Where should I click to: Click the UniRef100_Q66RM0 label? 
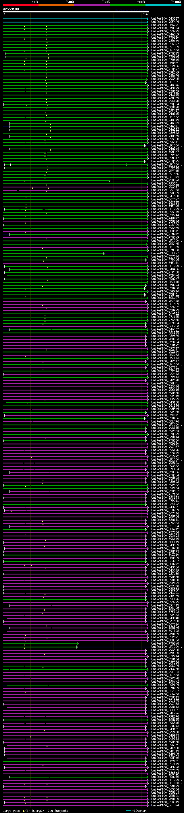(x=165, y=694)
